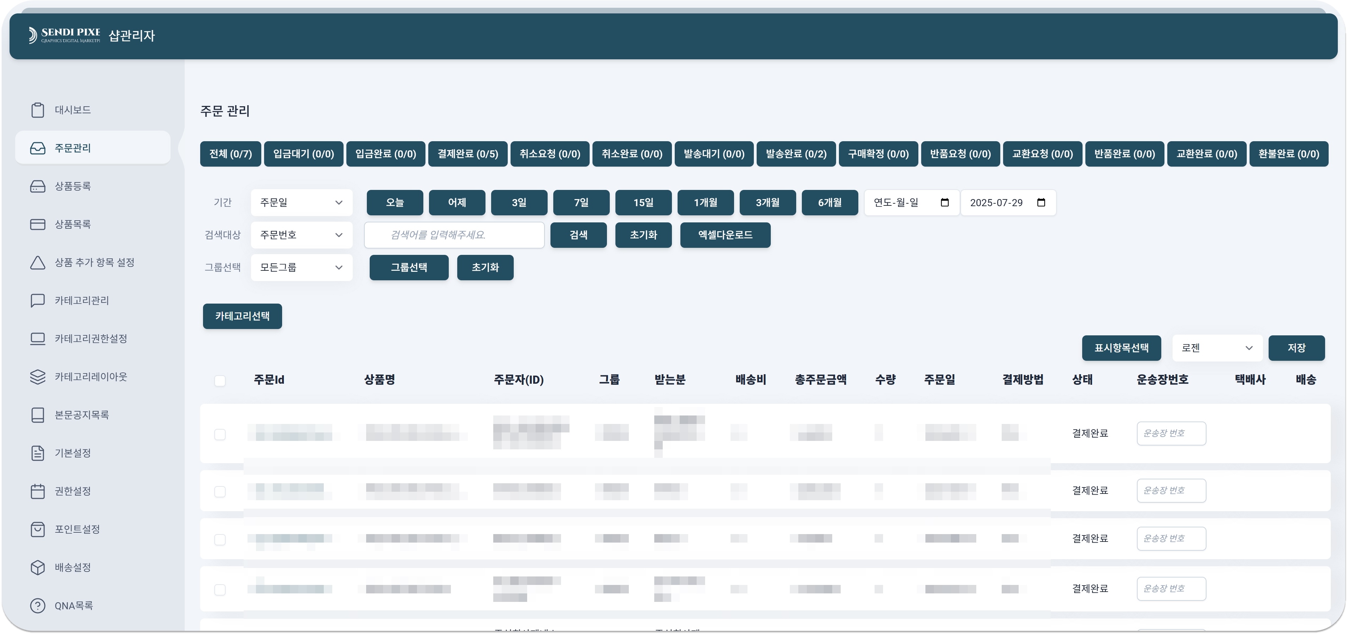
Task: Select the 결제완료 (0/5) status tab
Action: (x=467, y=154)
